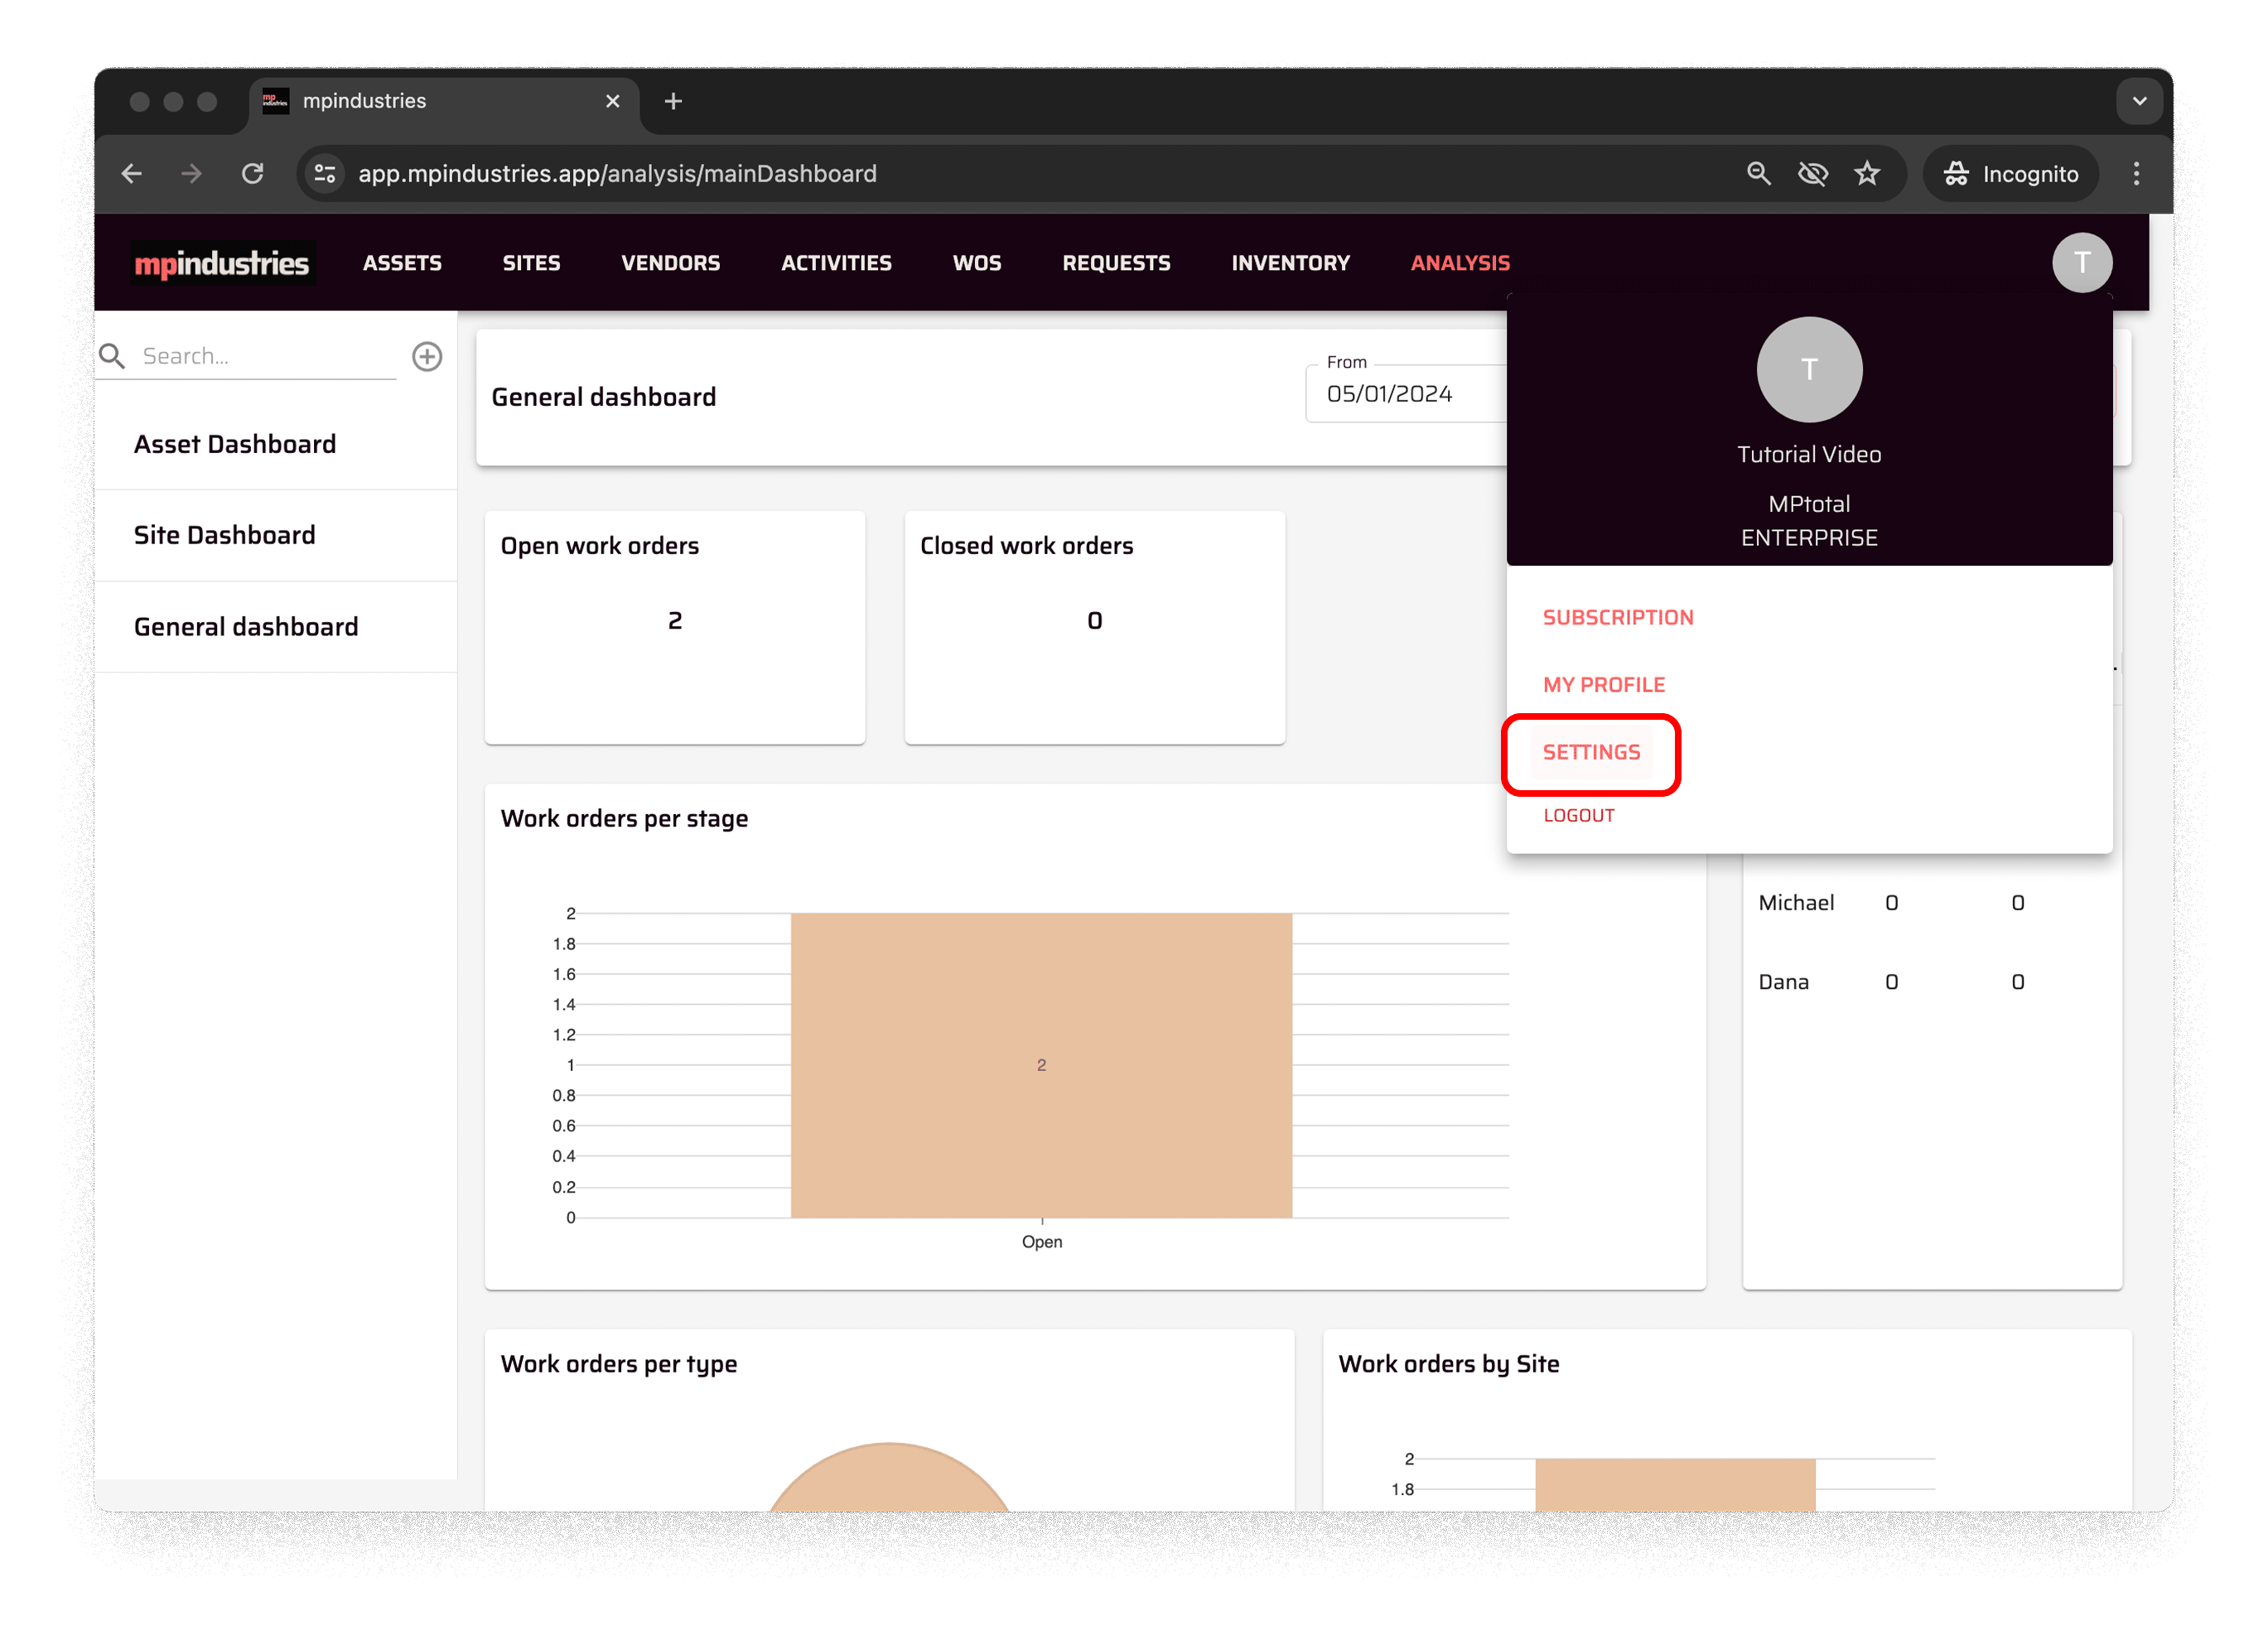Open Chrome three-dot menu
This screenshot has width=2268, height=1635.
click(2136, 174)
